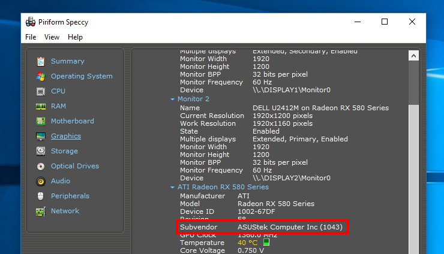Click the Speccy app icon in title bar
Image resolution: width=444 pixels, height=254 pixels.
[30, 22]
